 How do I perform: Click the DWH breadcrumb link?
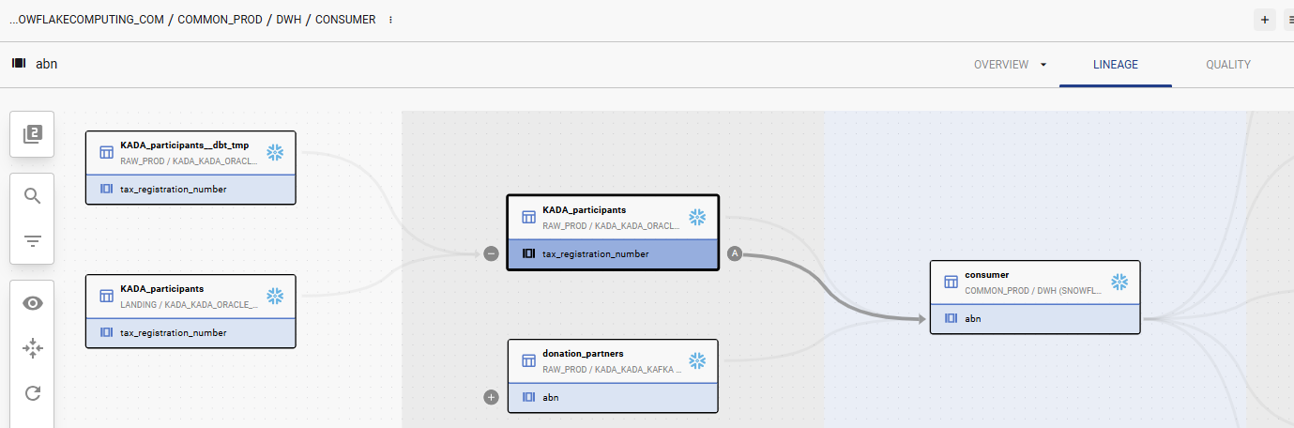point(289,20)
